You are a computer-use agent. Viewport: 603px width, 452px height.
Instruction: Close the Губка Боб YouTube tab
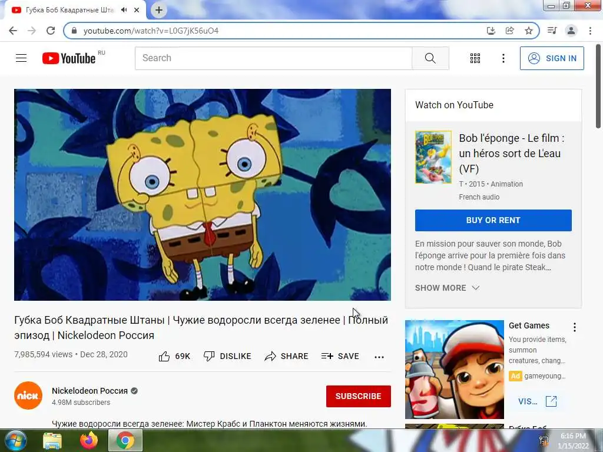click(137, 10)
